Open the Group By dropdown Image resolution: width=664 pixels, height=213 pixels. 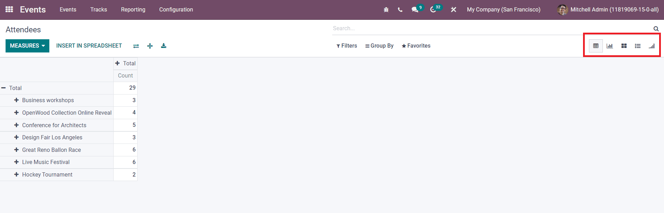[x=379, y=46]
